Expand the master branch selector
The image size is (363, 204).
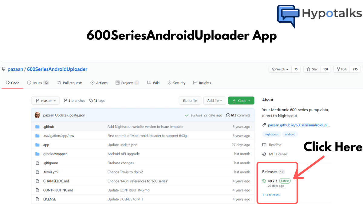pyautogui.click(x=46, y=101)
